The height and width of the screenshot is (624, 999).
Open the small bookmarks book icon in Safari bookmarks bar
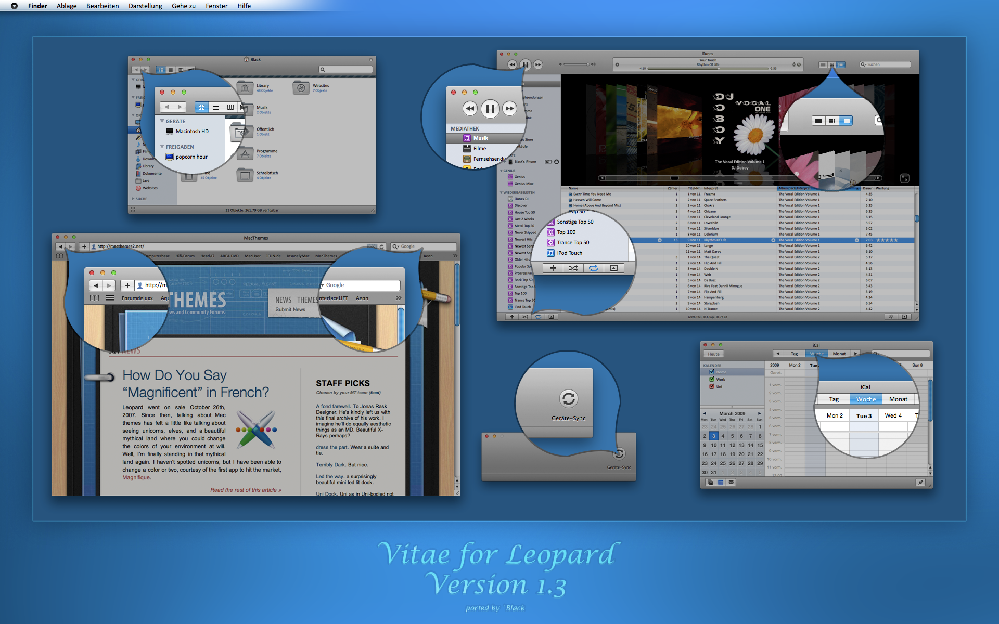point(59,256)
